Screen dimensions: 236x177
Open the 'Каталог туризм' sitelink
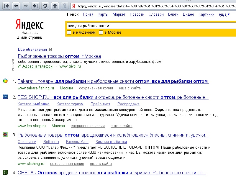pos(70,104)
